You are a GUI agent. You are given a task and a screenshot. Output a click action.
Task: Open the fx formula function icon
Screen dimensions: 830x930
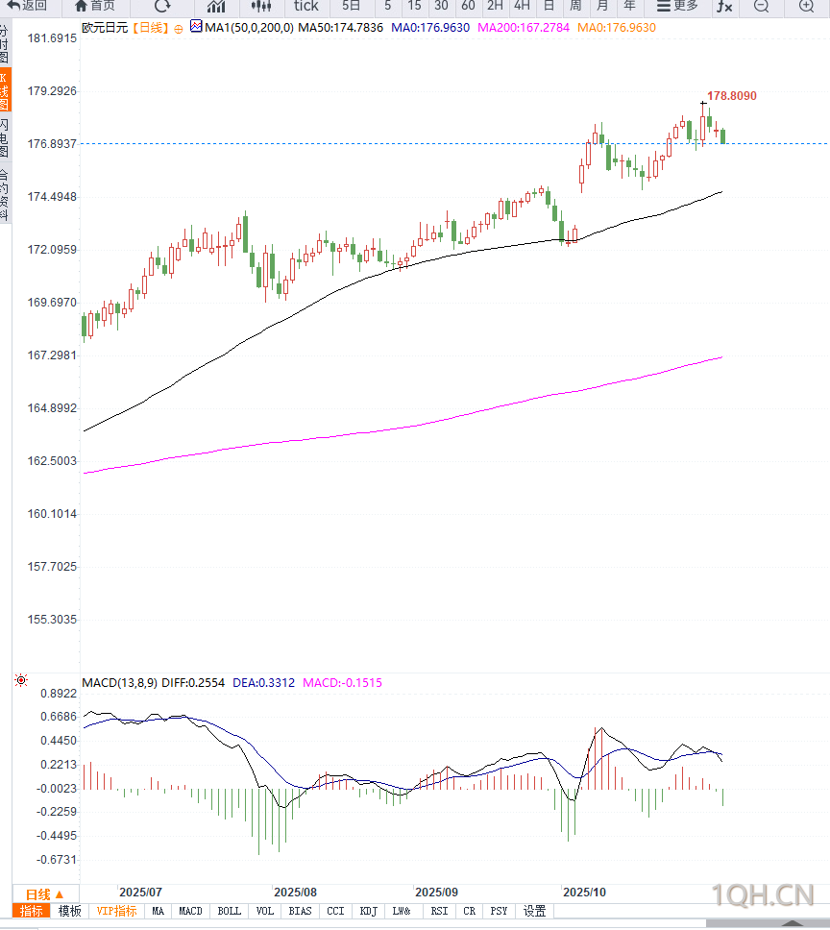click(x=724, y=6)
